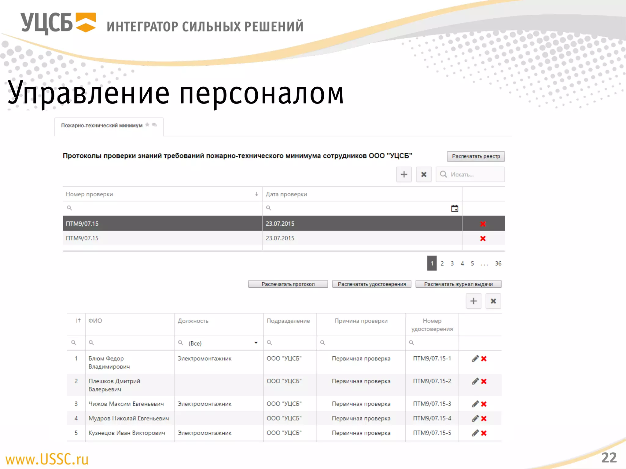Click the Причина проверки filter field

click(x=361, y=343)
